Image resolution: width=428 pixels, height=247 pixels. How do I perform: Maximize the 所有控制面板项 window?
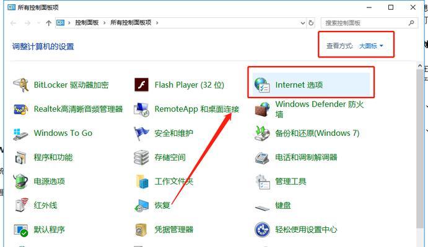pyautogui.click(x=391, y=7)
